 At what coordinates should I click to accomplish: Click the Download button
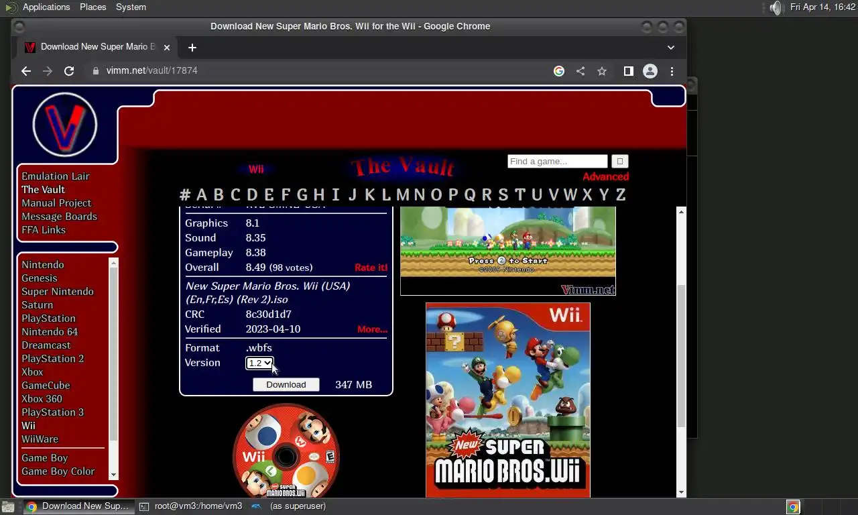[286, 384]
